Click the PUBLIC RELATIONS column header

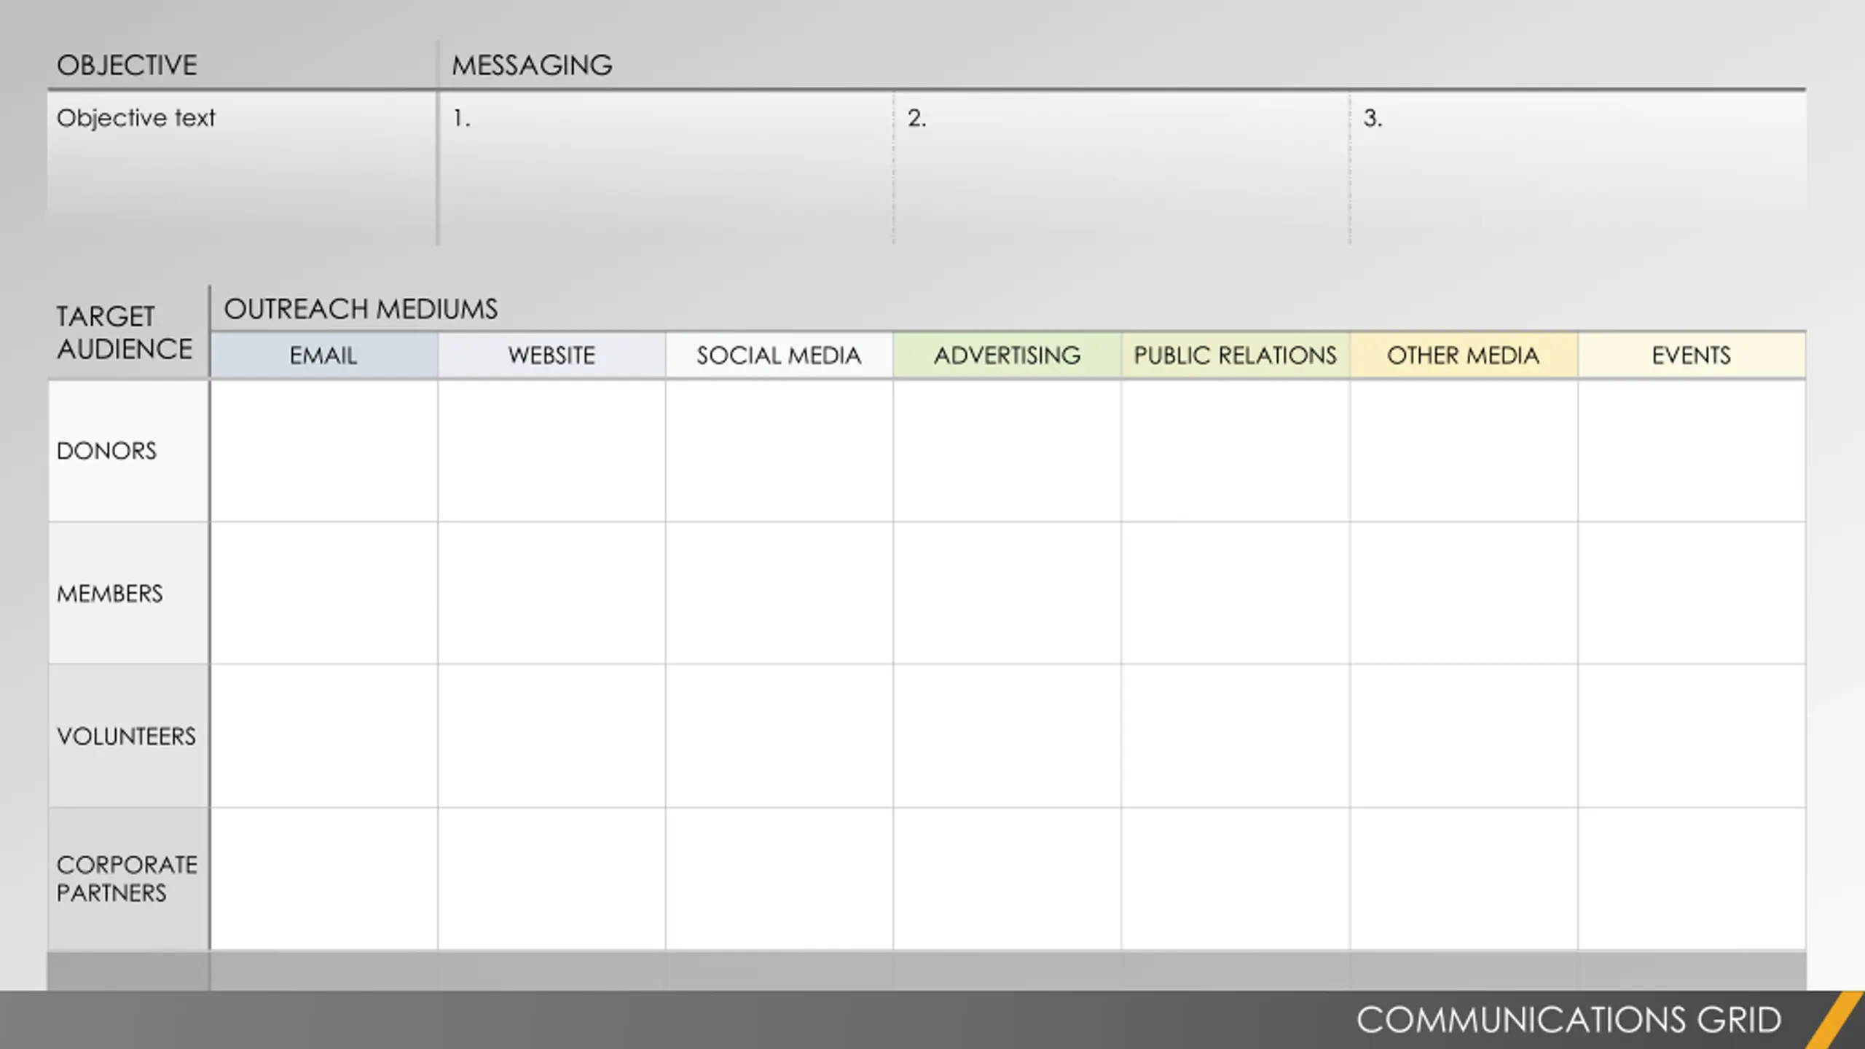pyautogui.click(x=1236, y=355)
